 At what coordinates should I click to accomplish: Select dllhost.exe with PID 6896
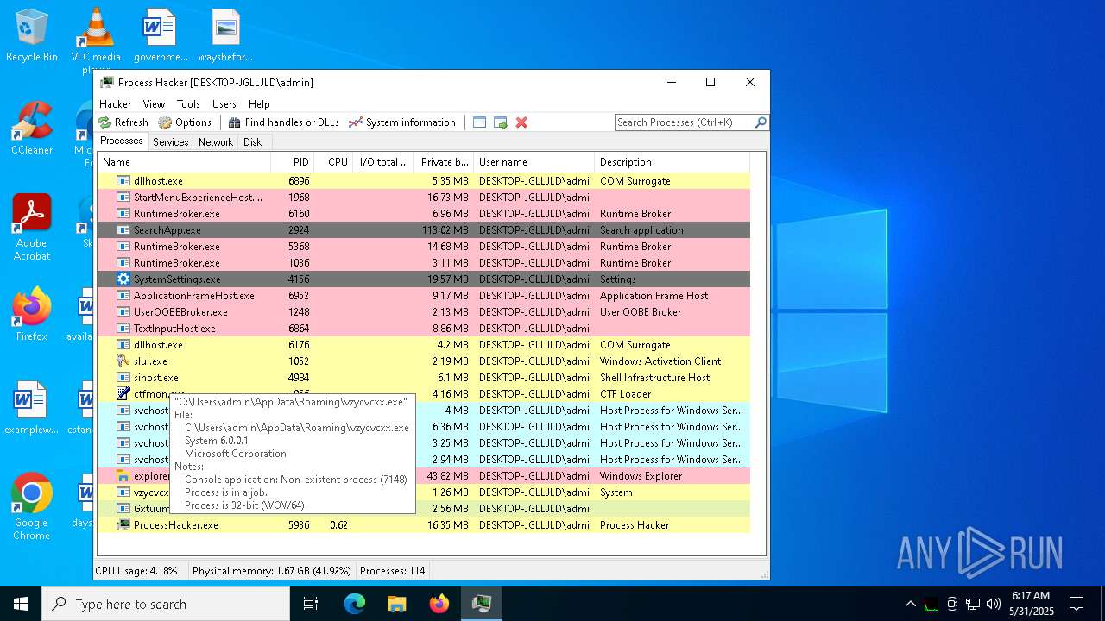coord(423,181)
